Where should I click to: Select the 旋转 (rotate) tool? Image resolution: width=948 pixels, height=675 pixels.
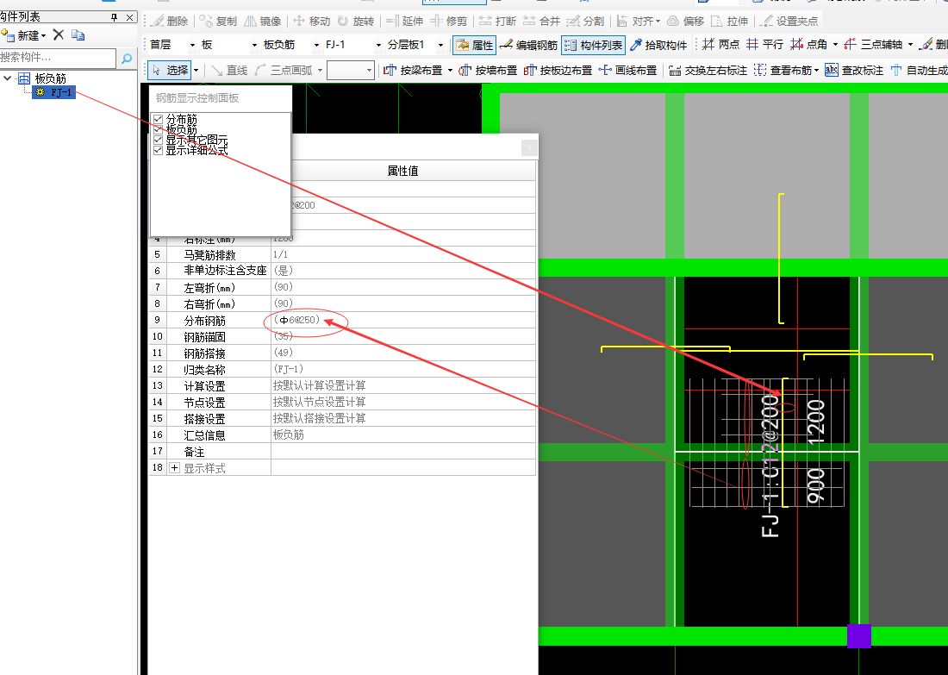[355, 22]
